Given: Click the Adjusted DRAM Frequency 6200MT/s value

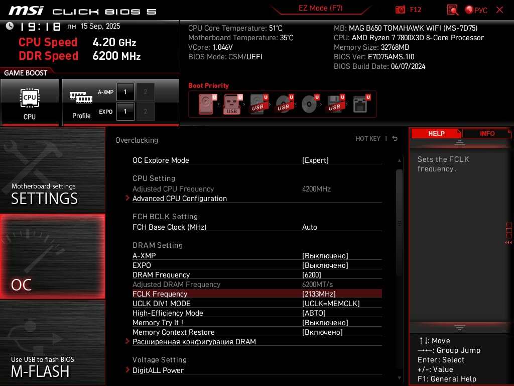Looking at the screenshot, I should 317,284.
